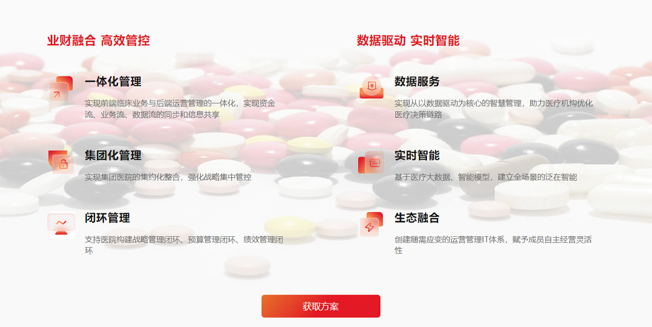Click the description about 战略管理闭环
The height and width of the screenshot is (327, 652).
[x=184, y=245]
